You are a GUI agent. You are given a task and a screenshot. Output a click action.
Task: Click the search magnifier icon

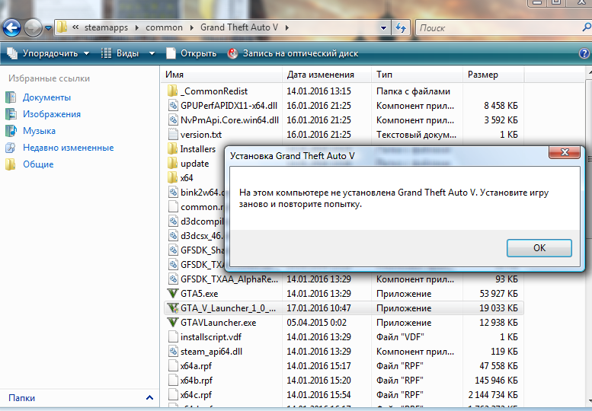[x=587, y=27]
